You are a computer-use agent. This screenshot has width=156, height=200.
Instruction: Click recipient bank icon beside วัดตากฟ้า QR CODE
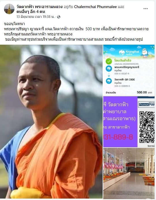[x=109, y=81]
